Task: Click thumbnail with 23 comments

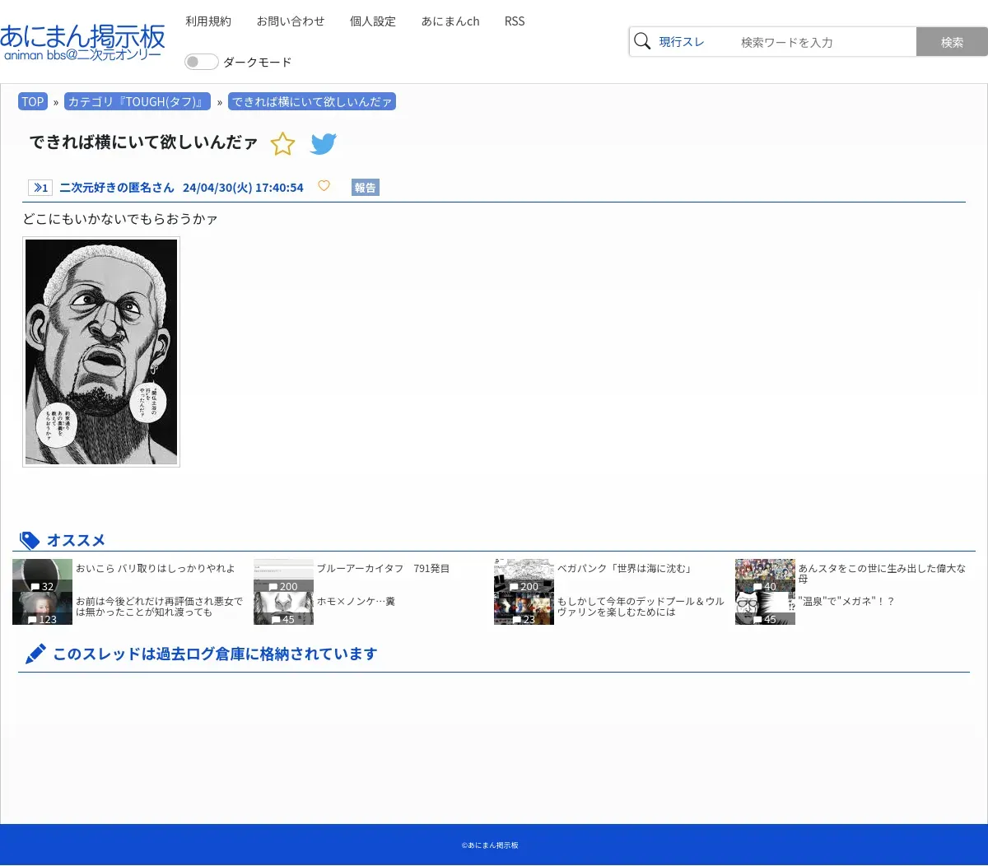Action: coord(524,608)
